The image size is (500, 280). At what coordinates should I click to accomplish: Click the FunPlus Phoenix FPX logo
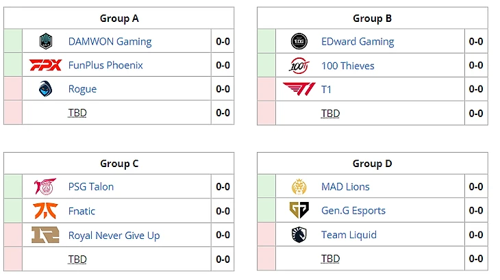[x=45, y=66]
